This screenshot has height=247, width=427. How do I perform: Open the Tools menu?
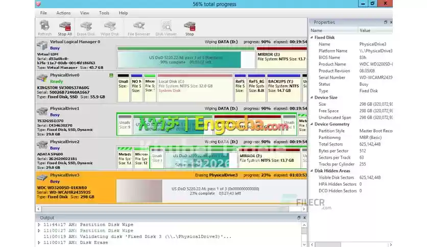click(104, 13)
